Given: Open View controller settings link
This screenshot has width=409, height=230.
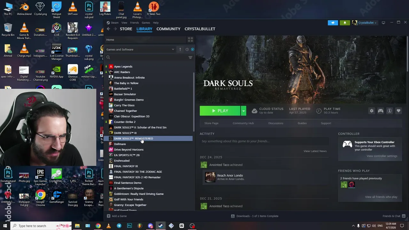Looking at the screenshot, I should pos(382,156).
